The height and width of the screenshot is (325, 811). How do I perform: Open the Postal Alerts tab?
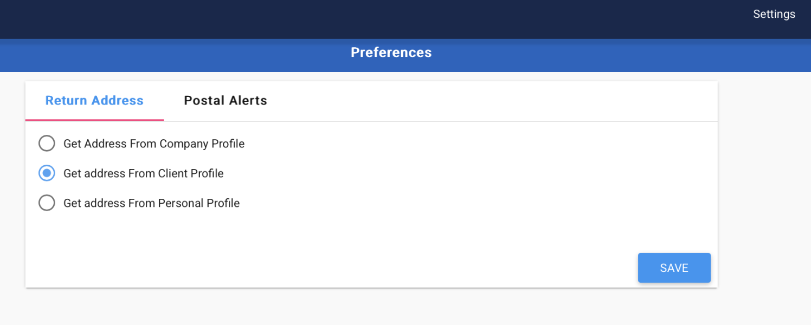(x=226, y=101)
